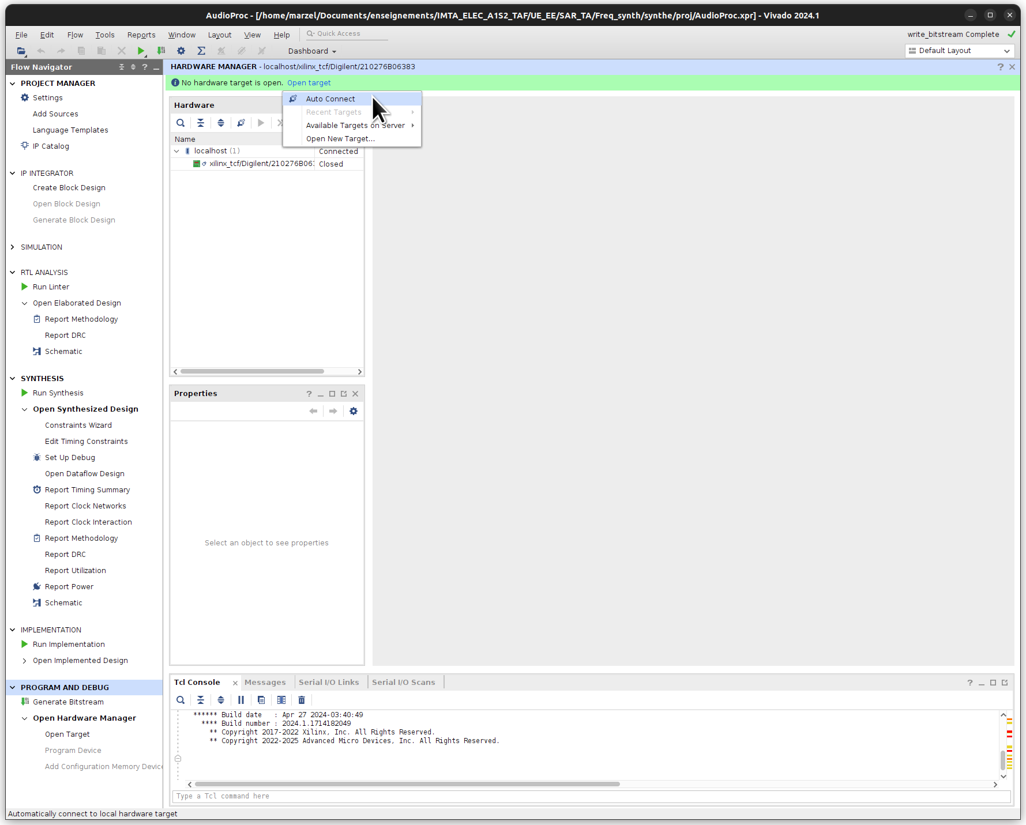Float the Properties panel
1026x825 pixels.
(x=344, y=394)
